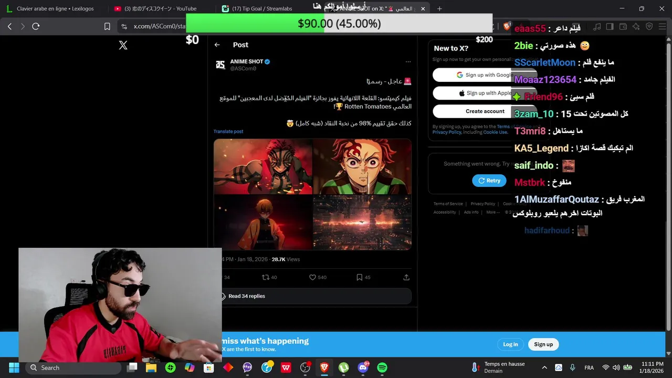Open the Zenitsu image thumbnail
Screen dimensions: 672x378
[263, 223]
